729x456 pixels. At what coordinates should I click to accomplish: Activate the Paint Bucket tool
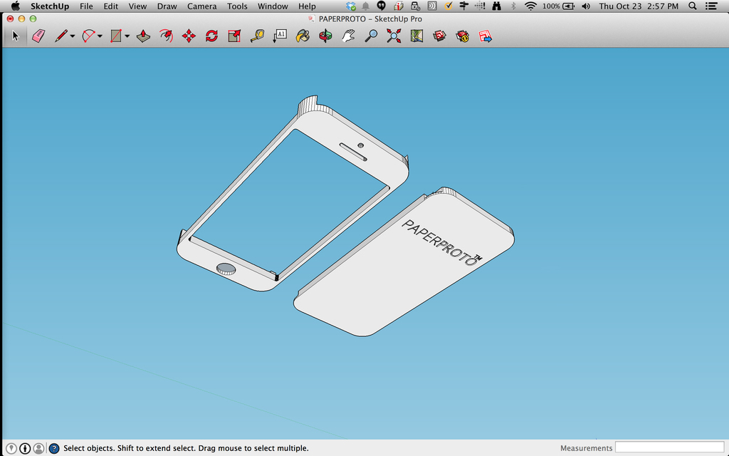[303, 36]
